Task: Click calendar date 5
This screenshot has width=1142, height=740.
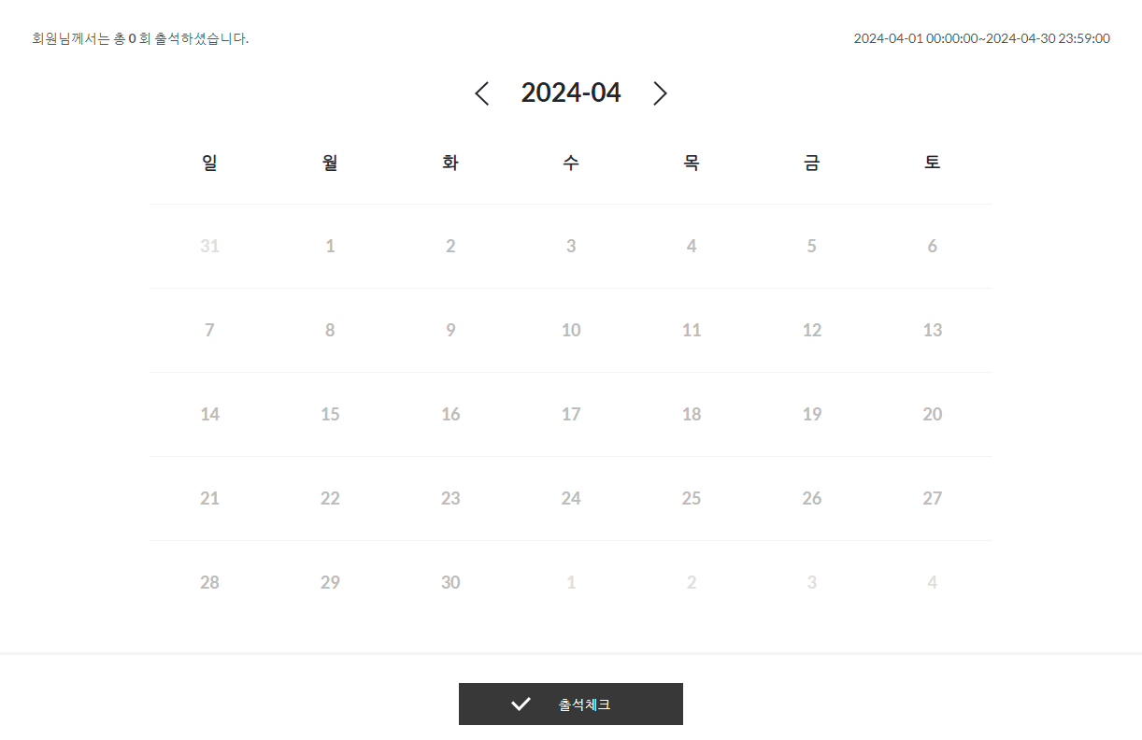Action: (x=812, y=247)
